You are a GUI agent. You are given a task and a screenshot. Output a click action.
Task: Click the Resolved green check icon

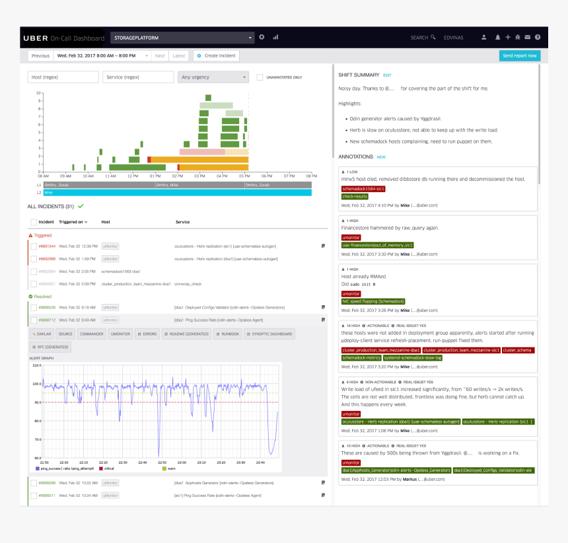point(30,297)
